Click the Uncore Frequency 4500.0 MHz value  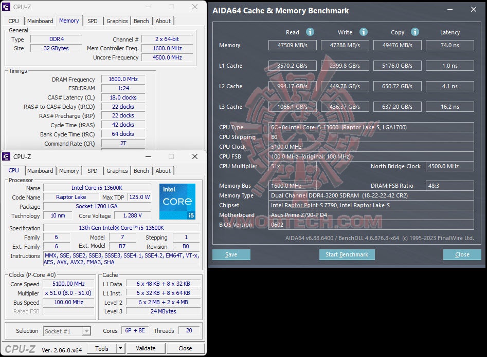167,57
